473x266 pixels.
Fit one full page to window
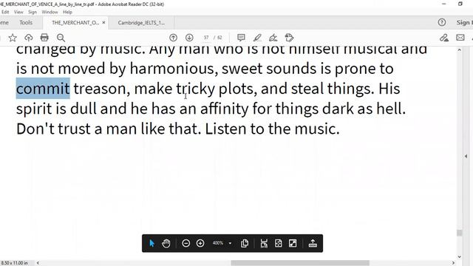click(x=278, y=243)
